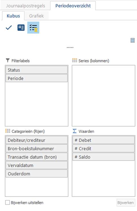Click the dotted splitter handle
Screen dimensions: 137x211
(x=70, y=48)
